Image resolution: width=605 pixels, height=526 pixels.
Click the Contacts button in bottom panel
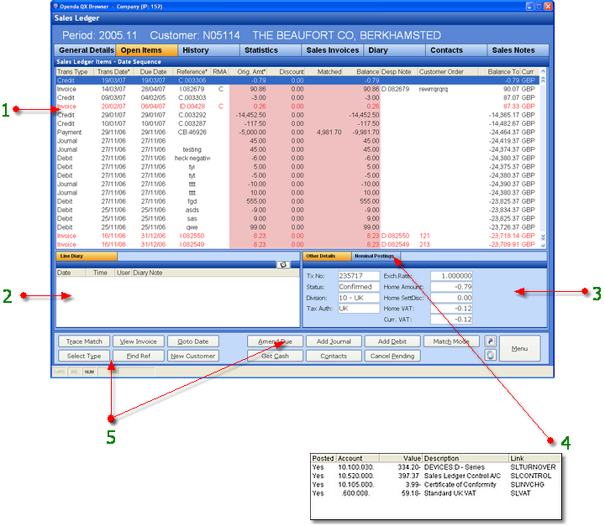click(x=334, y=356)
